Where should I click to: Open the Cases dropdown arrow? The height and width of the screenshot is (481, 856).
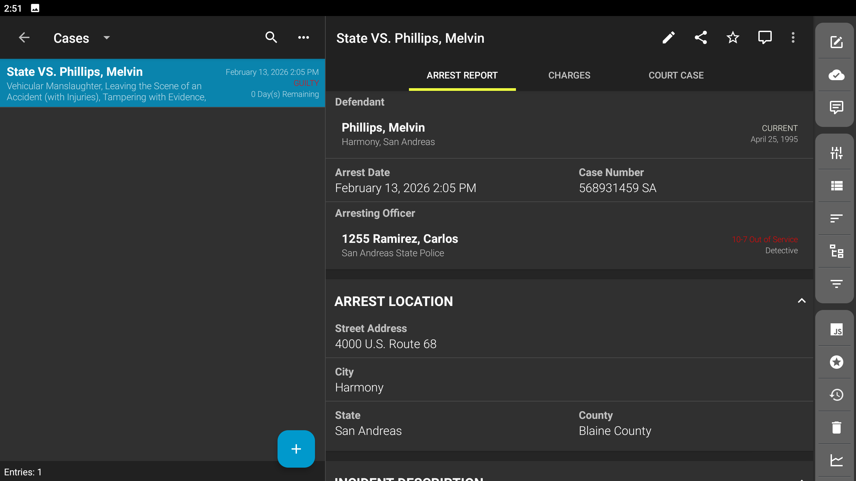107,38
